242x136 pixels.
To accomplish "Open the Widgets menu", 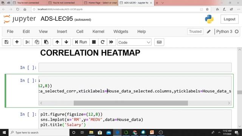I will tap(121, 31).
